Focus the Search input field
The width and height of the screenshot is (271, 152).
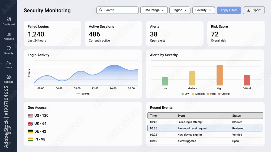click(117, 10)
